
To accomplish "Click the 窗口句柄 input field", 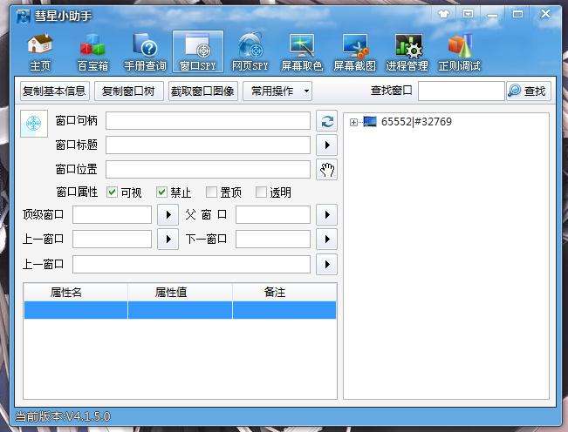I will click(x=208, y=121).
